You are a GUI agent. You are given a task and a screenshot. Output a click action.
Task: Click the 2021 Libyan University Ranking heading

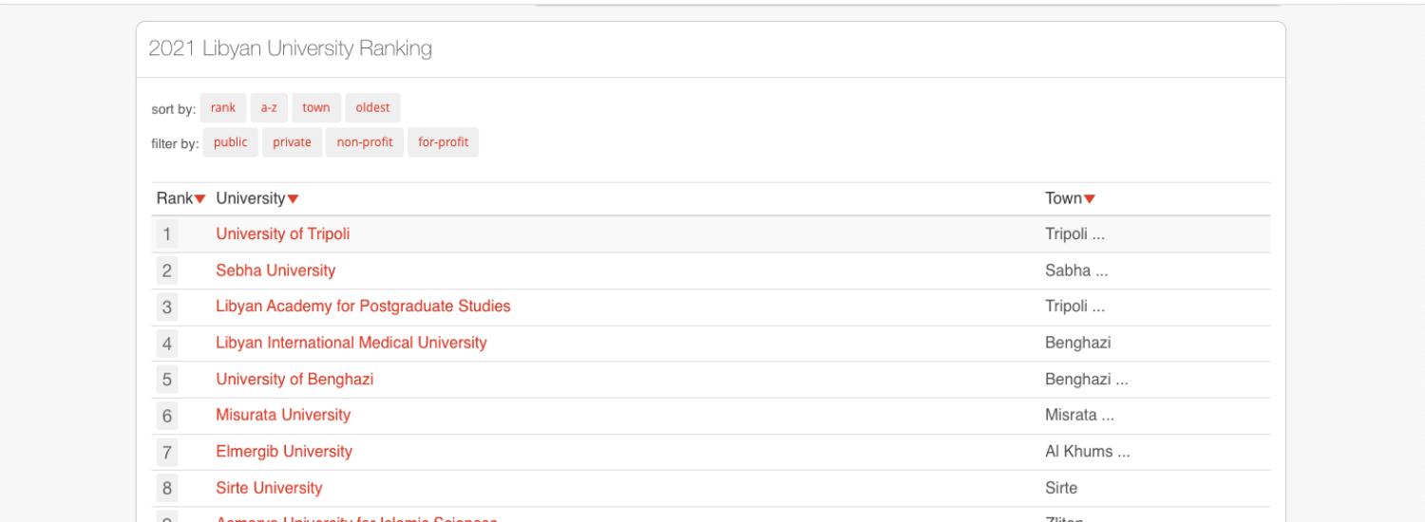(290, 50)
